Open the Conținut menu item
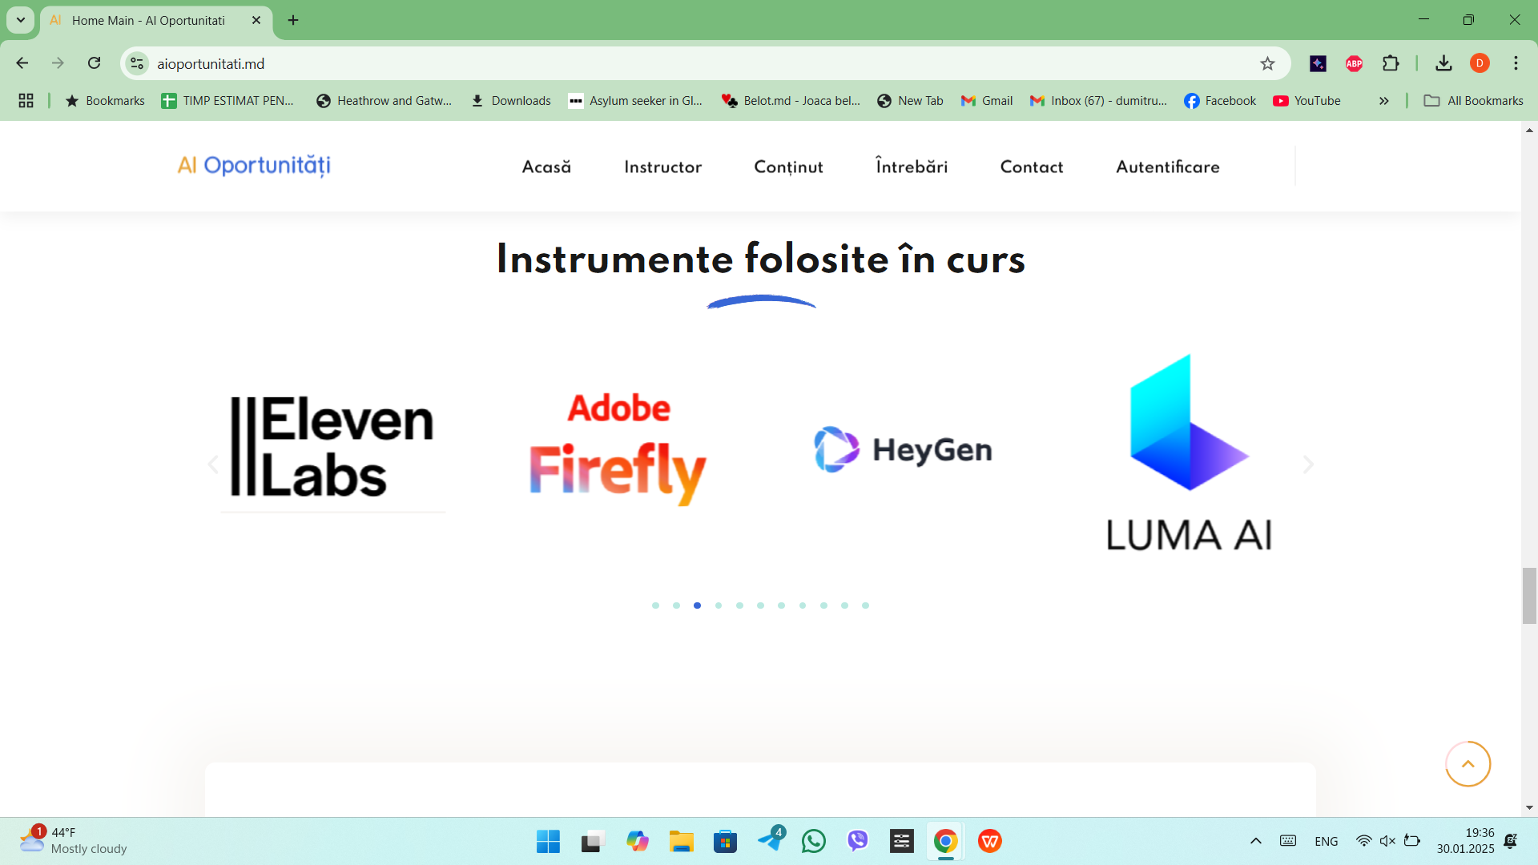 [788, 167]
